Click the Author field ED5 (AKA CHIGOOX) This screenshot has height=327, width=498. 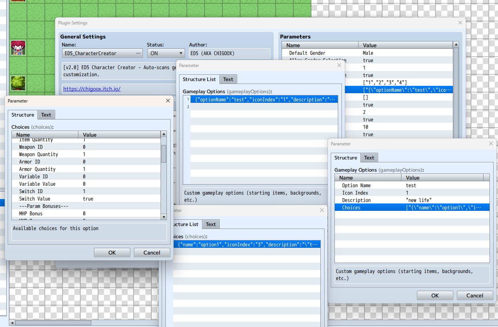[x=229, y=53]
